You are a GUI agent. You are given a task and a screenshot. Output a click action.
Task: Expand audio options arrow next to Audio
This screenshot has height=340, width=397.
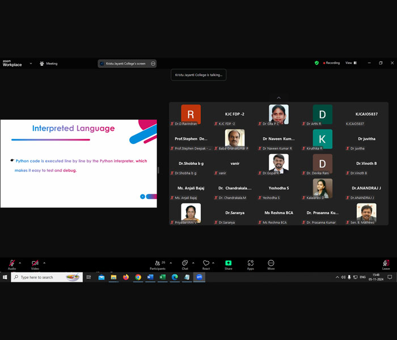(x=20, y=263)
